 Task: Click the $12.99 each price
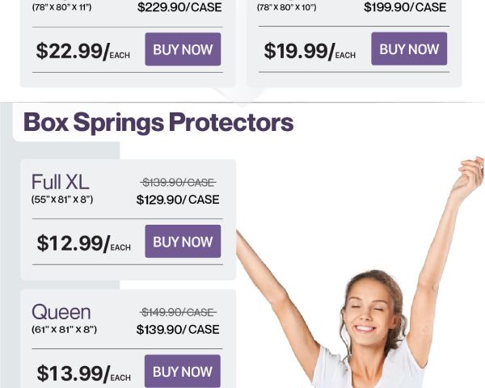coord(82,243)
